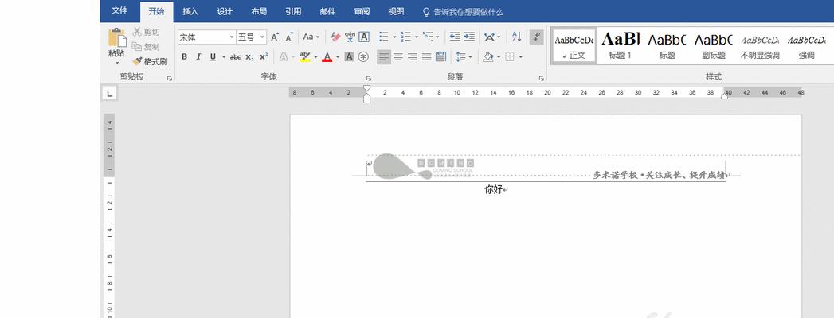Apply the 标题 1 (Heading 1) style

(x=621, y=45)
